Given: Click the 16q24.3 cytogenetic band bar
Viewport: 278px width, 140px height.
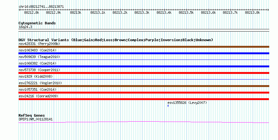Looking at the screenshot, I should click(x=144, y=30).
